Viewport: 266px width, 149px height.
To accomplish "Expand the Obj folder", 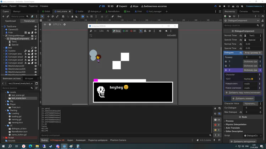I will 6,101.
